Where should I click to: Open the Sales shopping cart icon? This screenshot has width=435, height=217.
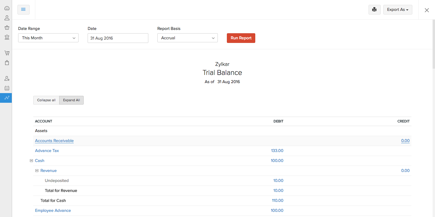click(7, 53)
